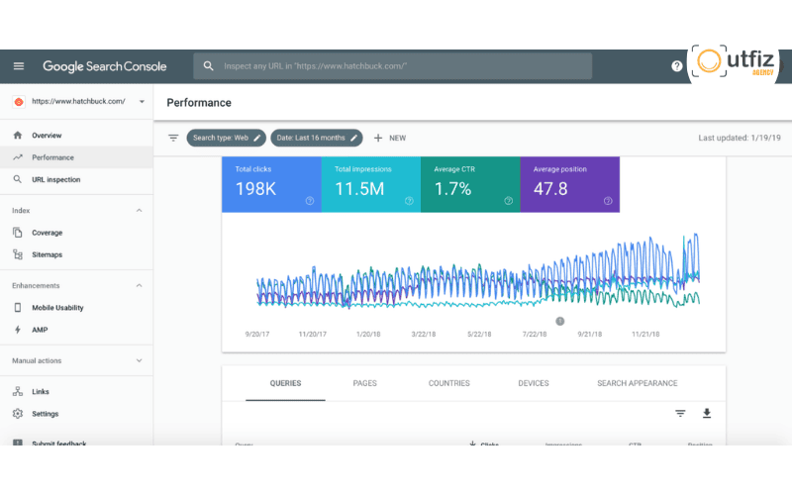This screenshot has height=495, width=792.
Task: Click the Date: Last 16 months chip
Action: (316, 138)
